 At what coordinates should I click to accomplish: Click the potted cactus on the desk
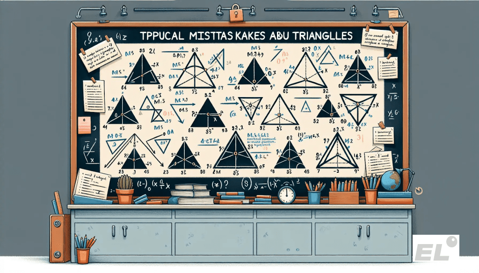coord(125,189)
